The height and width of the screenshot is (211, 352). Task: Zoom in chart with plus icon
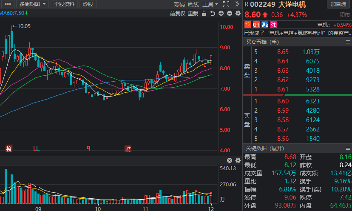(x=221, y=13)
